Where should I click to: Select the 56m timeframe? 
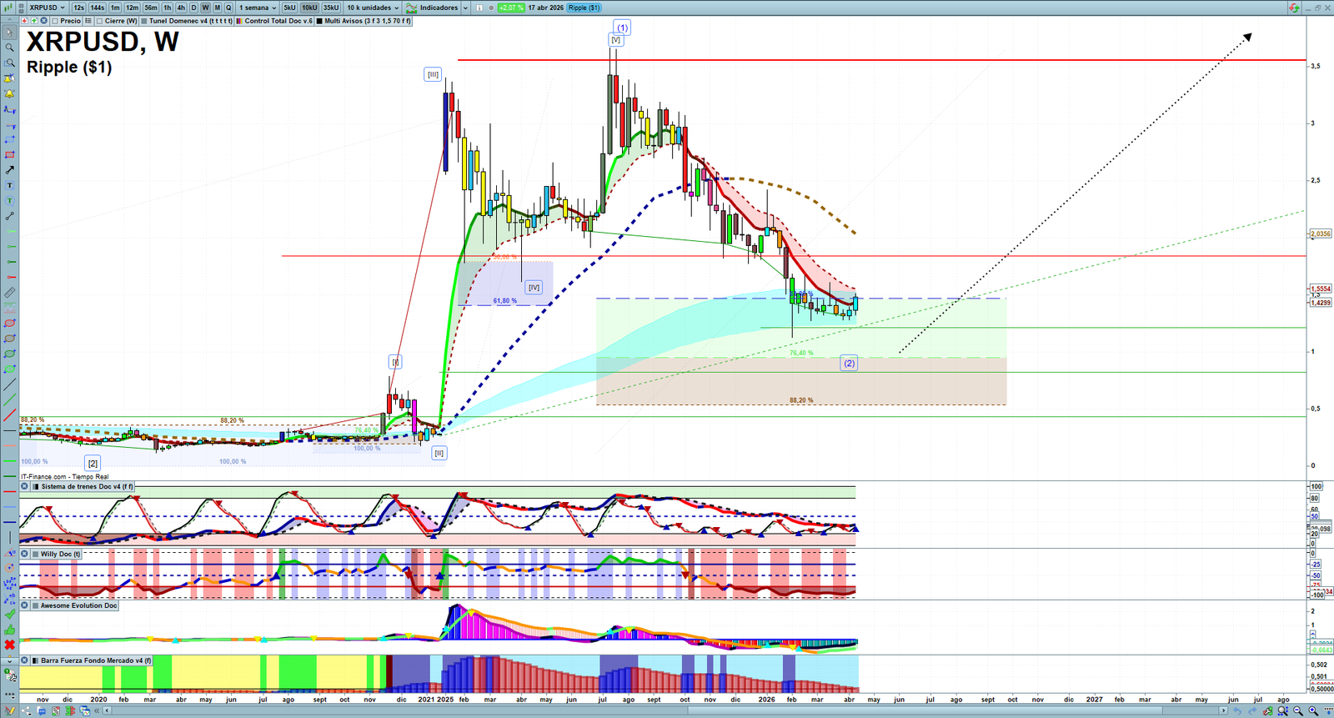(x=151, y=8)
